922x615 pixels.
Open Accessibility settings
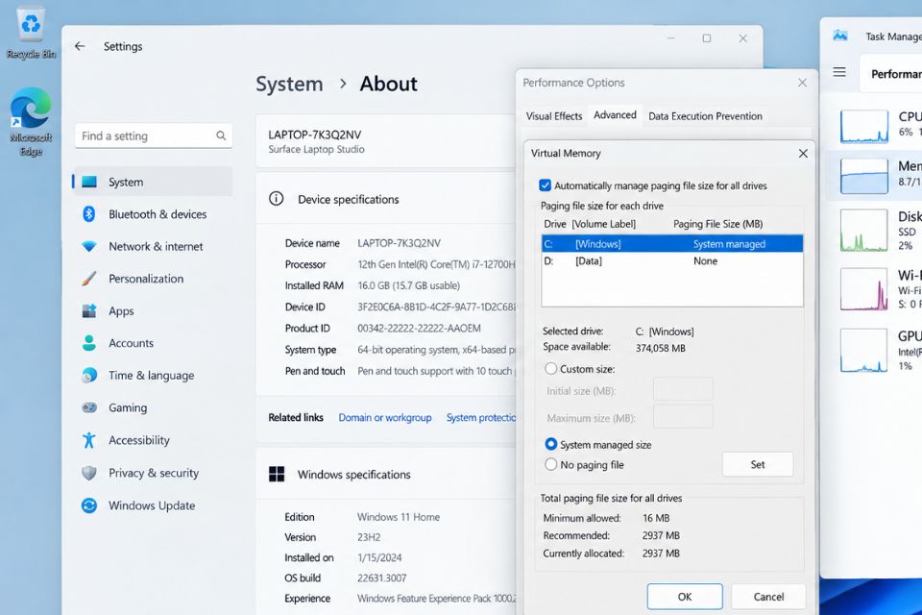(x=153, y=440)
